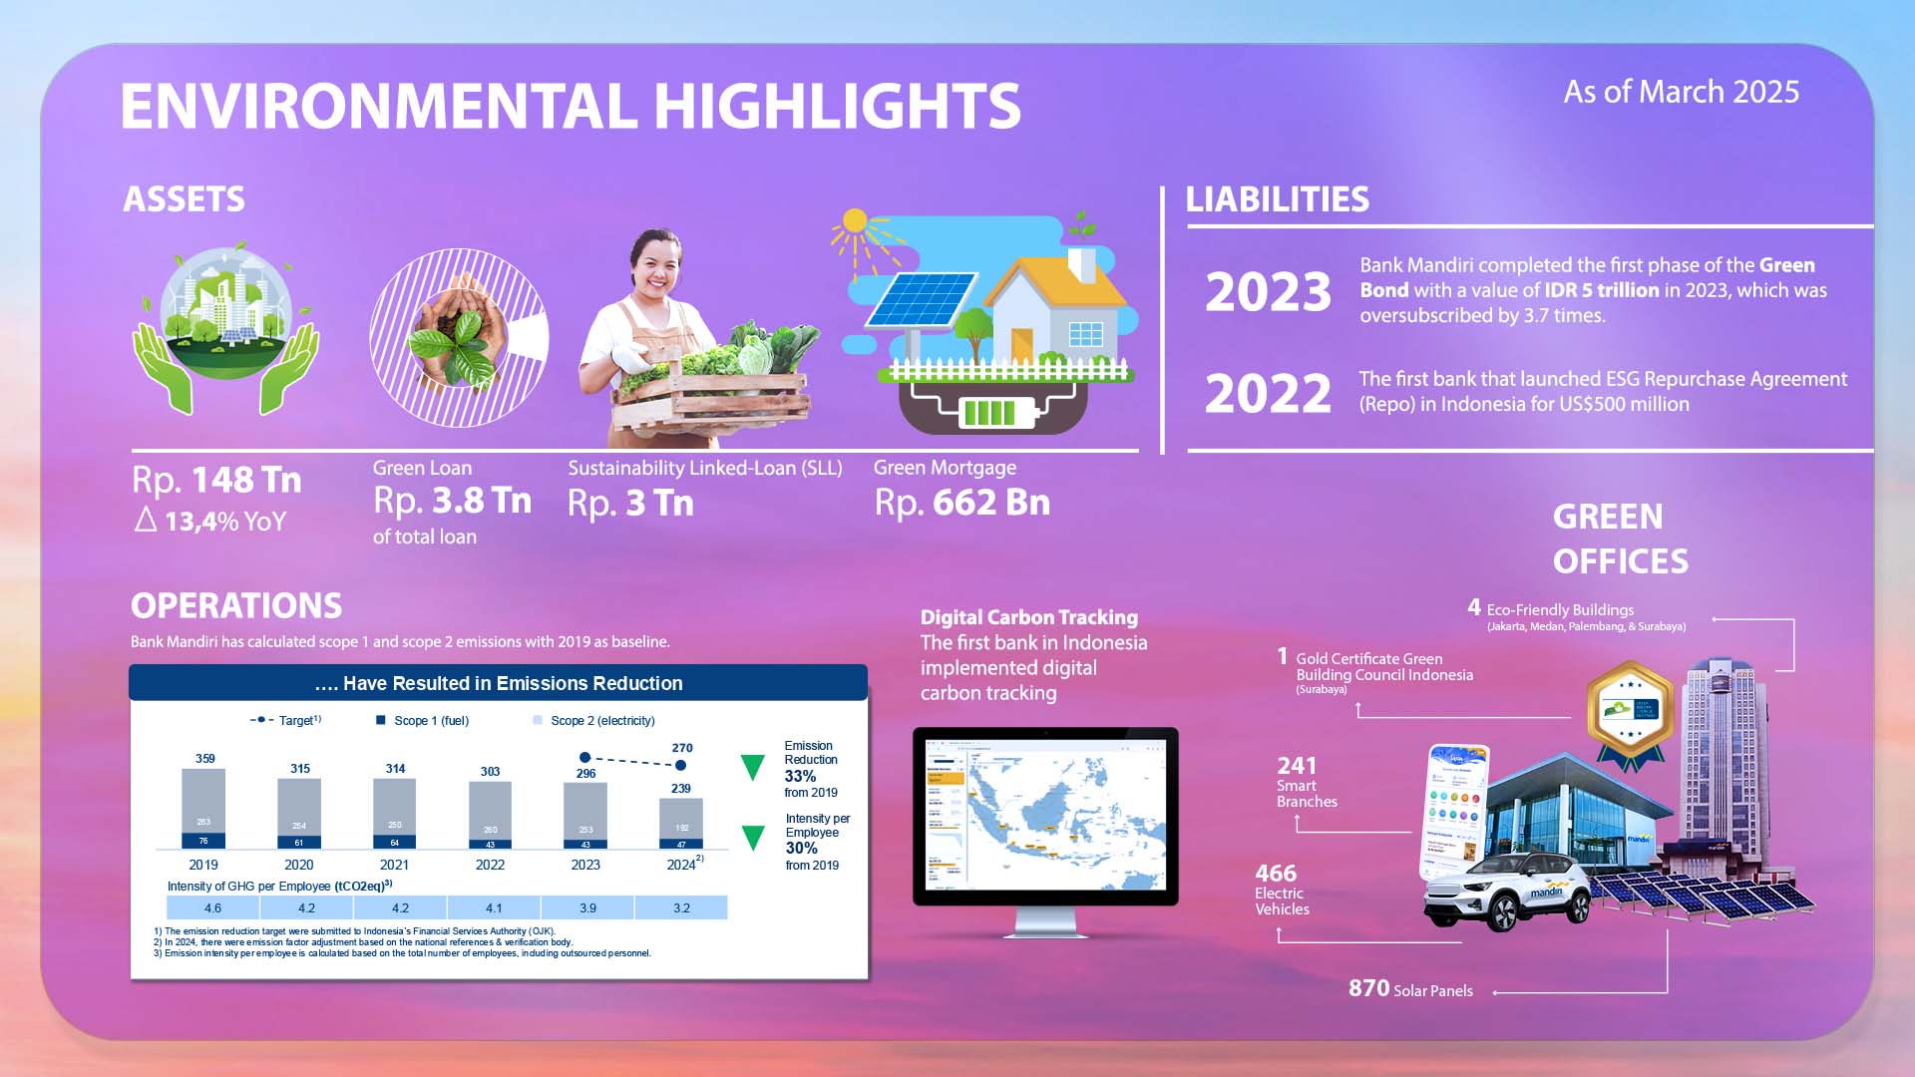Click the '2022' liabilities year

[1269, 394]
